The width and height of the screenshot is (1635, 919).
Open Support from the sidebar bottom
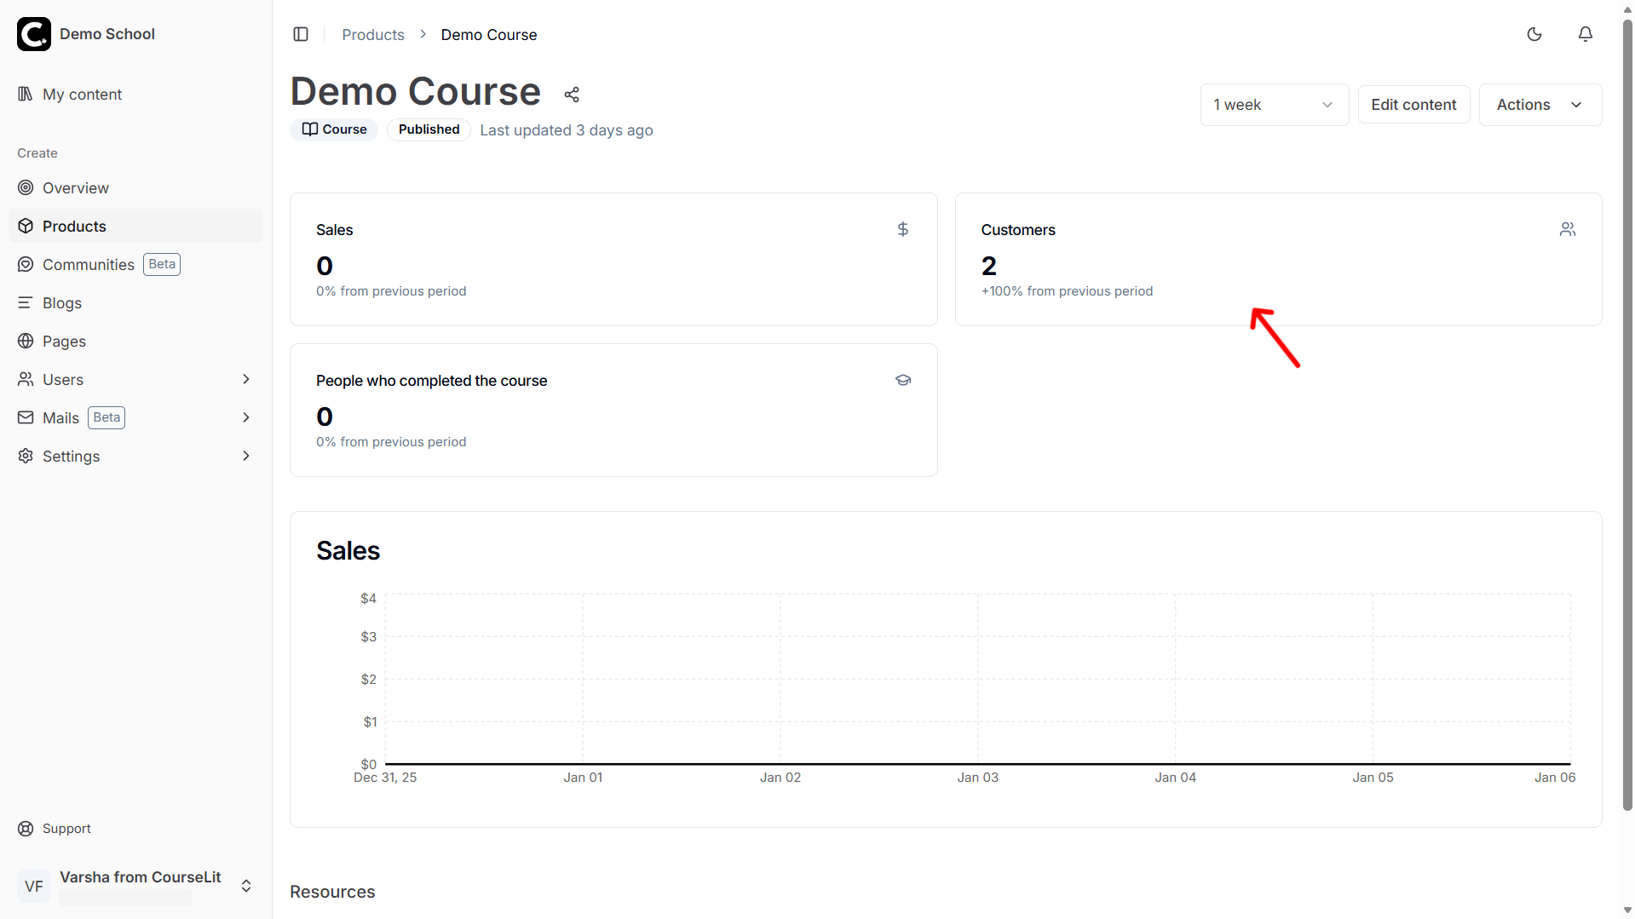(66, 828)
